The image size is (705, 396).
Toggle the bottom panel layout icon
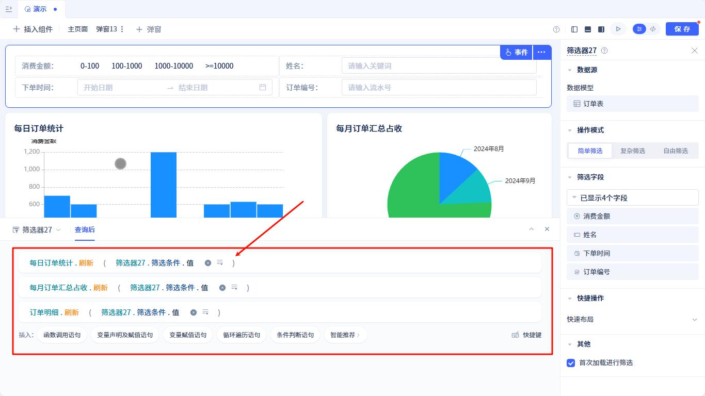tap(588, 29)
